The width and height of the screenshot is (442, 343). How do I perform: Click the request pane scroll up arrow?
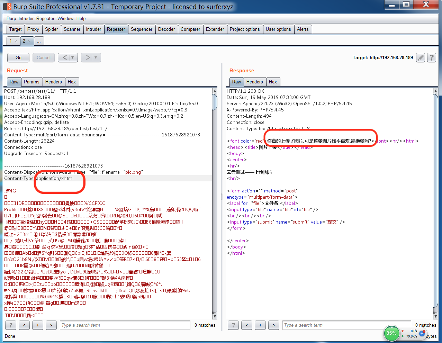pos(215,91)
